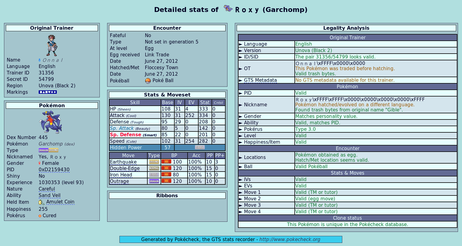Image resolution: width=462 pixels, height=246 pixels.
Task: Click the Dragon type badge for Outrage
Action: [154, 181]
